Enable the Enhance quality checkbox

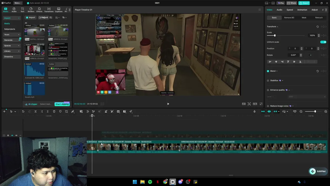click(268, 90)
